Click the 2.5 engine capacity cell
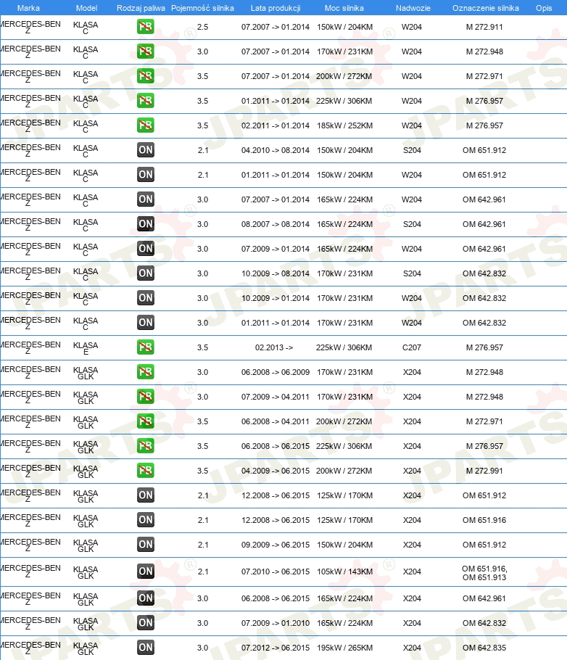The height and width of the screenshot is (660, 567). tap(202, 27)
